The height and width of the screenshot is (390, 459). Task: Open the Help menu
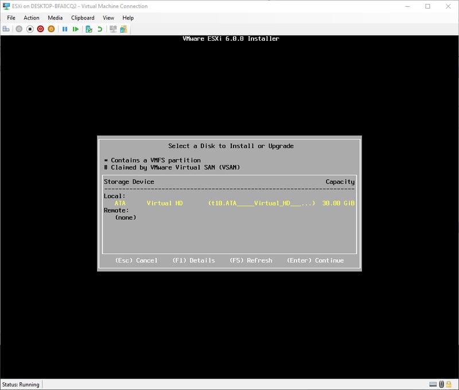(x=128, y=18)
